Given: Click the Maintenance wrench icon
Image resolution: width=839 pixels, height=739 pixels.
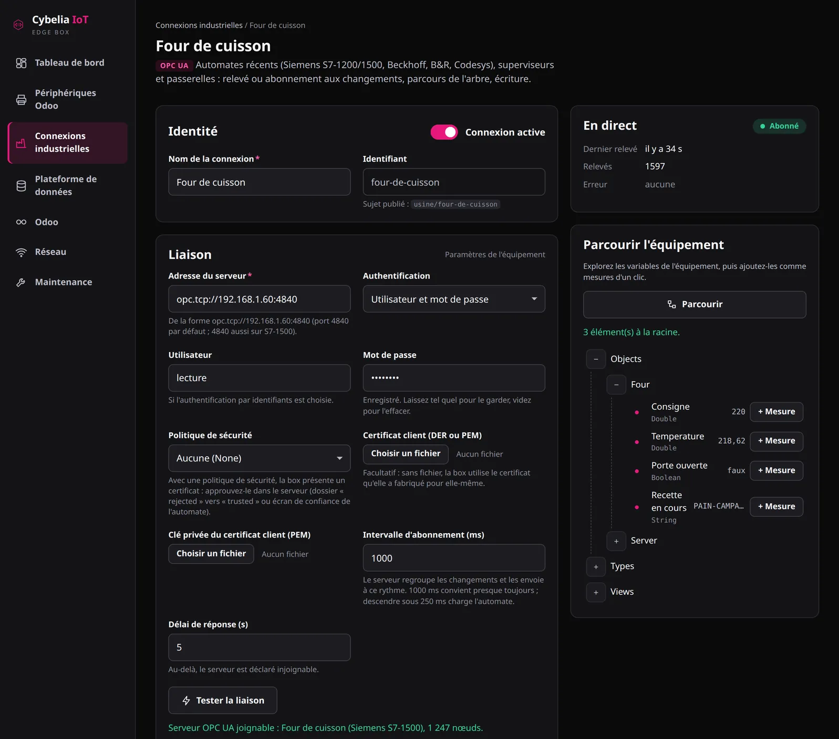Looking at the screenshot, I should (21, 282).
